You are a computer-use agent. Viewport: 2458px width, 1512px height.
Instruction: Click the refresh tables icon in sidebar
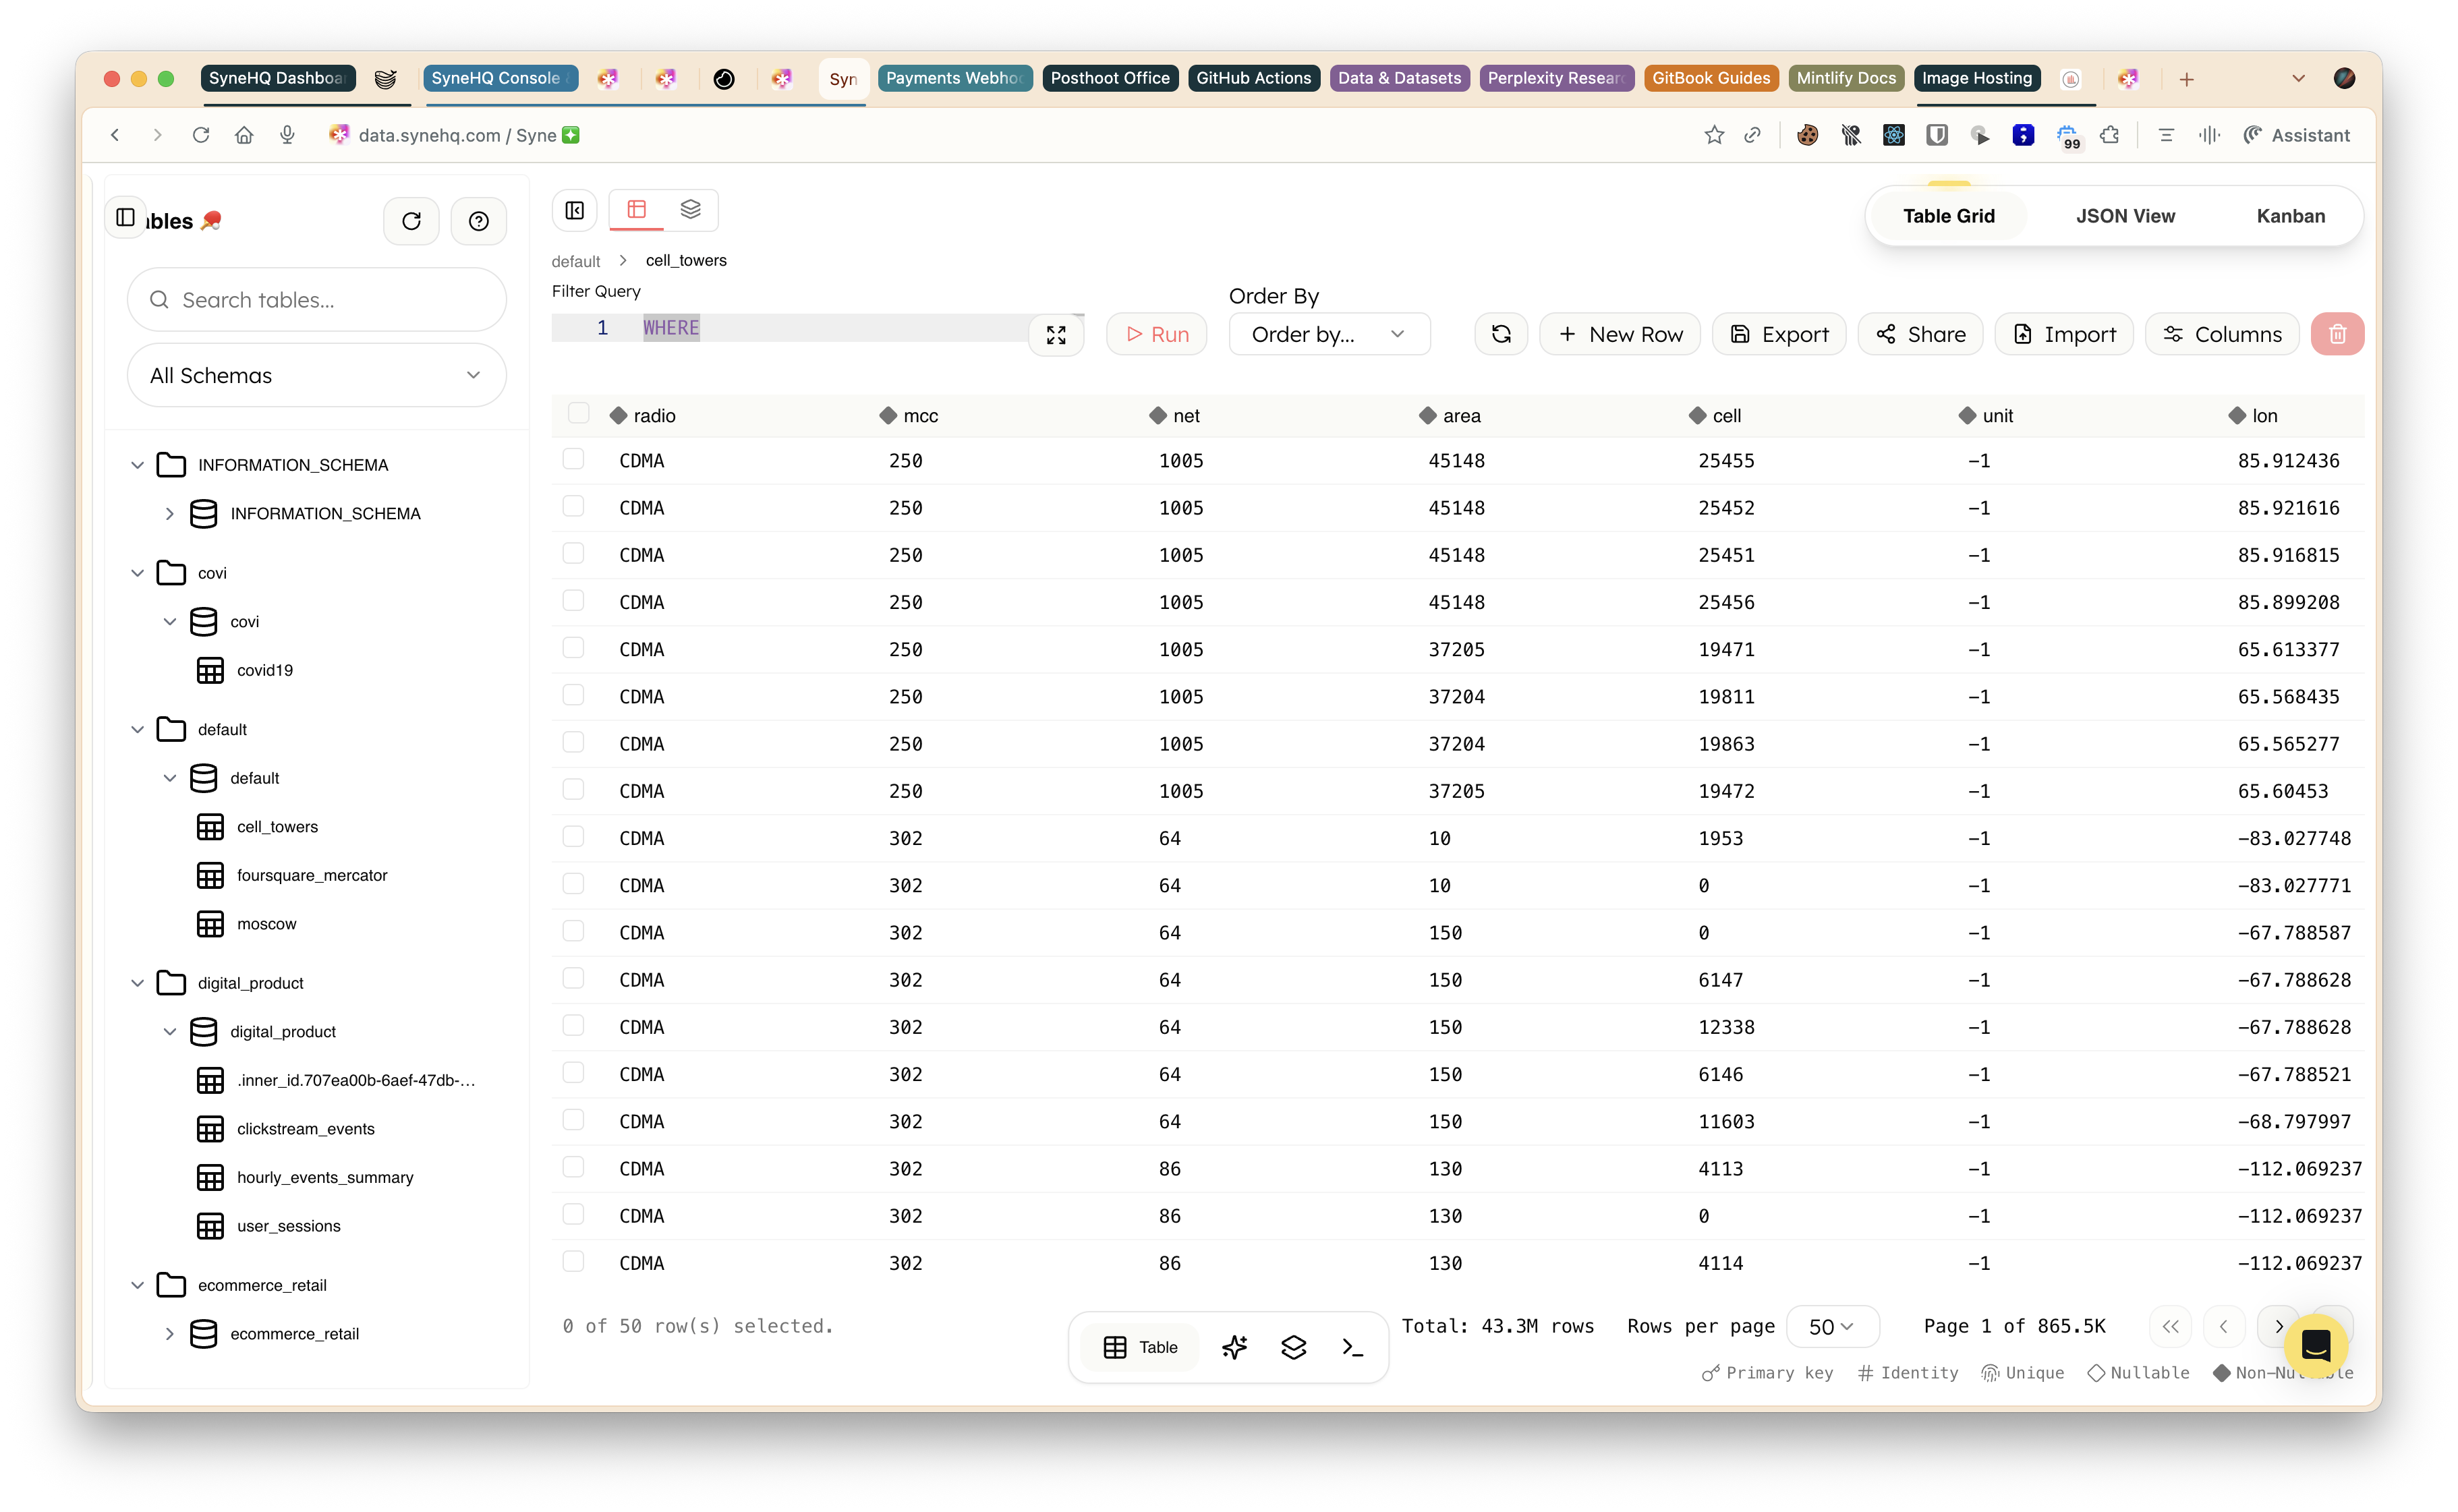coord(411,221)
